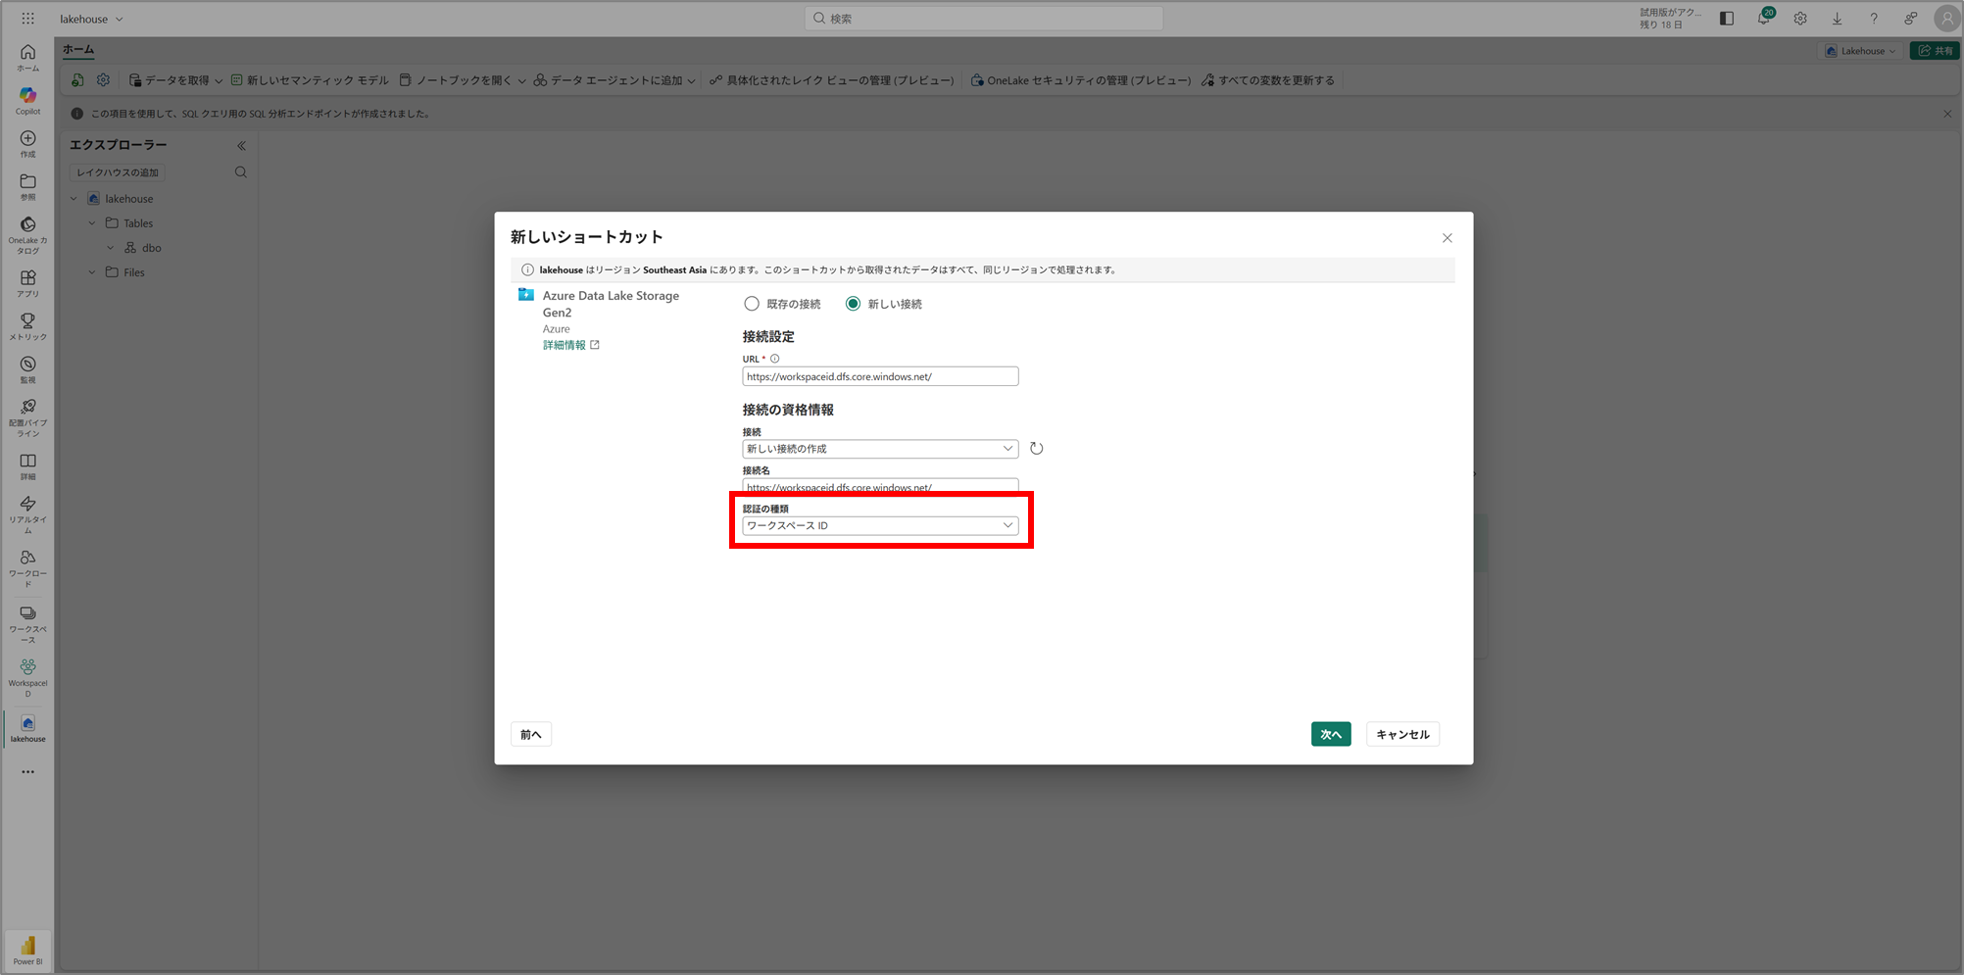1964x975 pixels.
Task: Open the 接続 dropdown for new connection
Action: (879, 449)
